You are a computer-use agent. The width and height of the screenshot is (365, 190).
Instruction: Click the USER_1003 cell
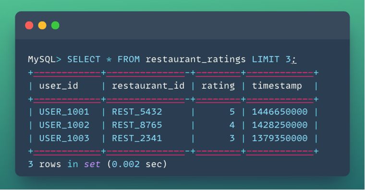tap(64, 138)
